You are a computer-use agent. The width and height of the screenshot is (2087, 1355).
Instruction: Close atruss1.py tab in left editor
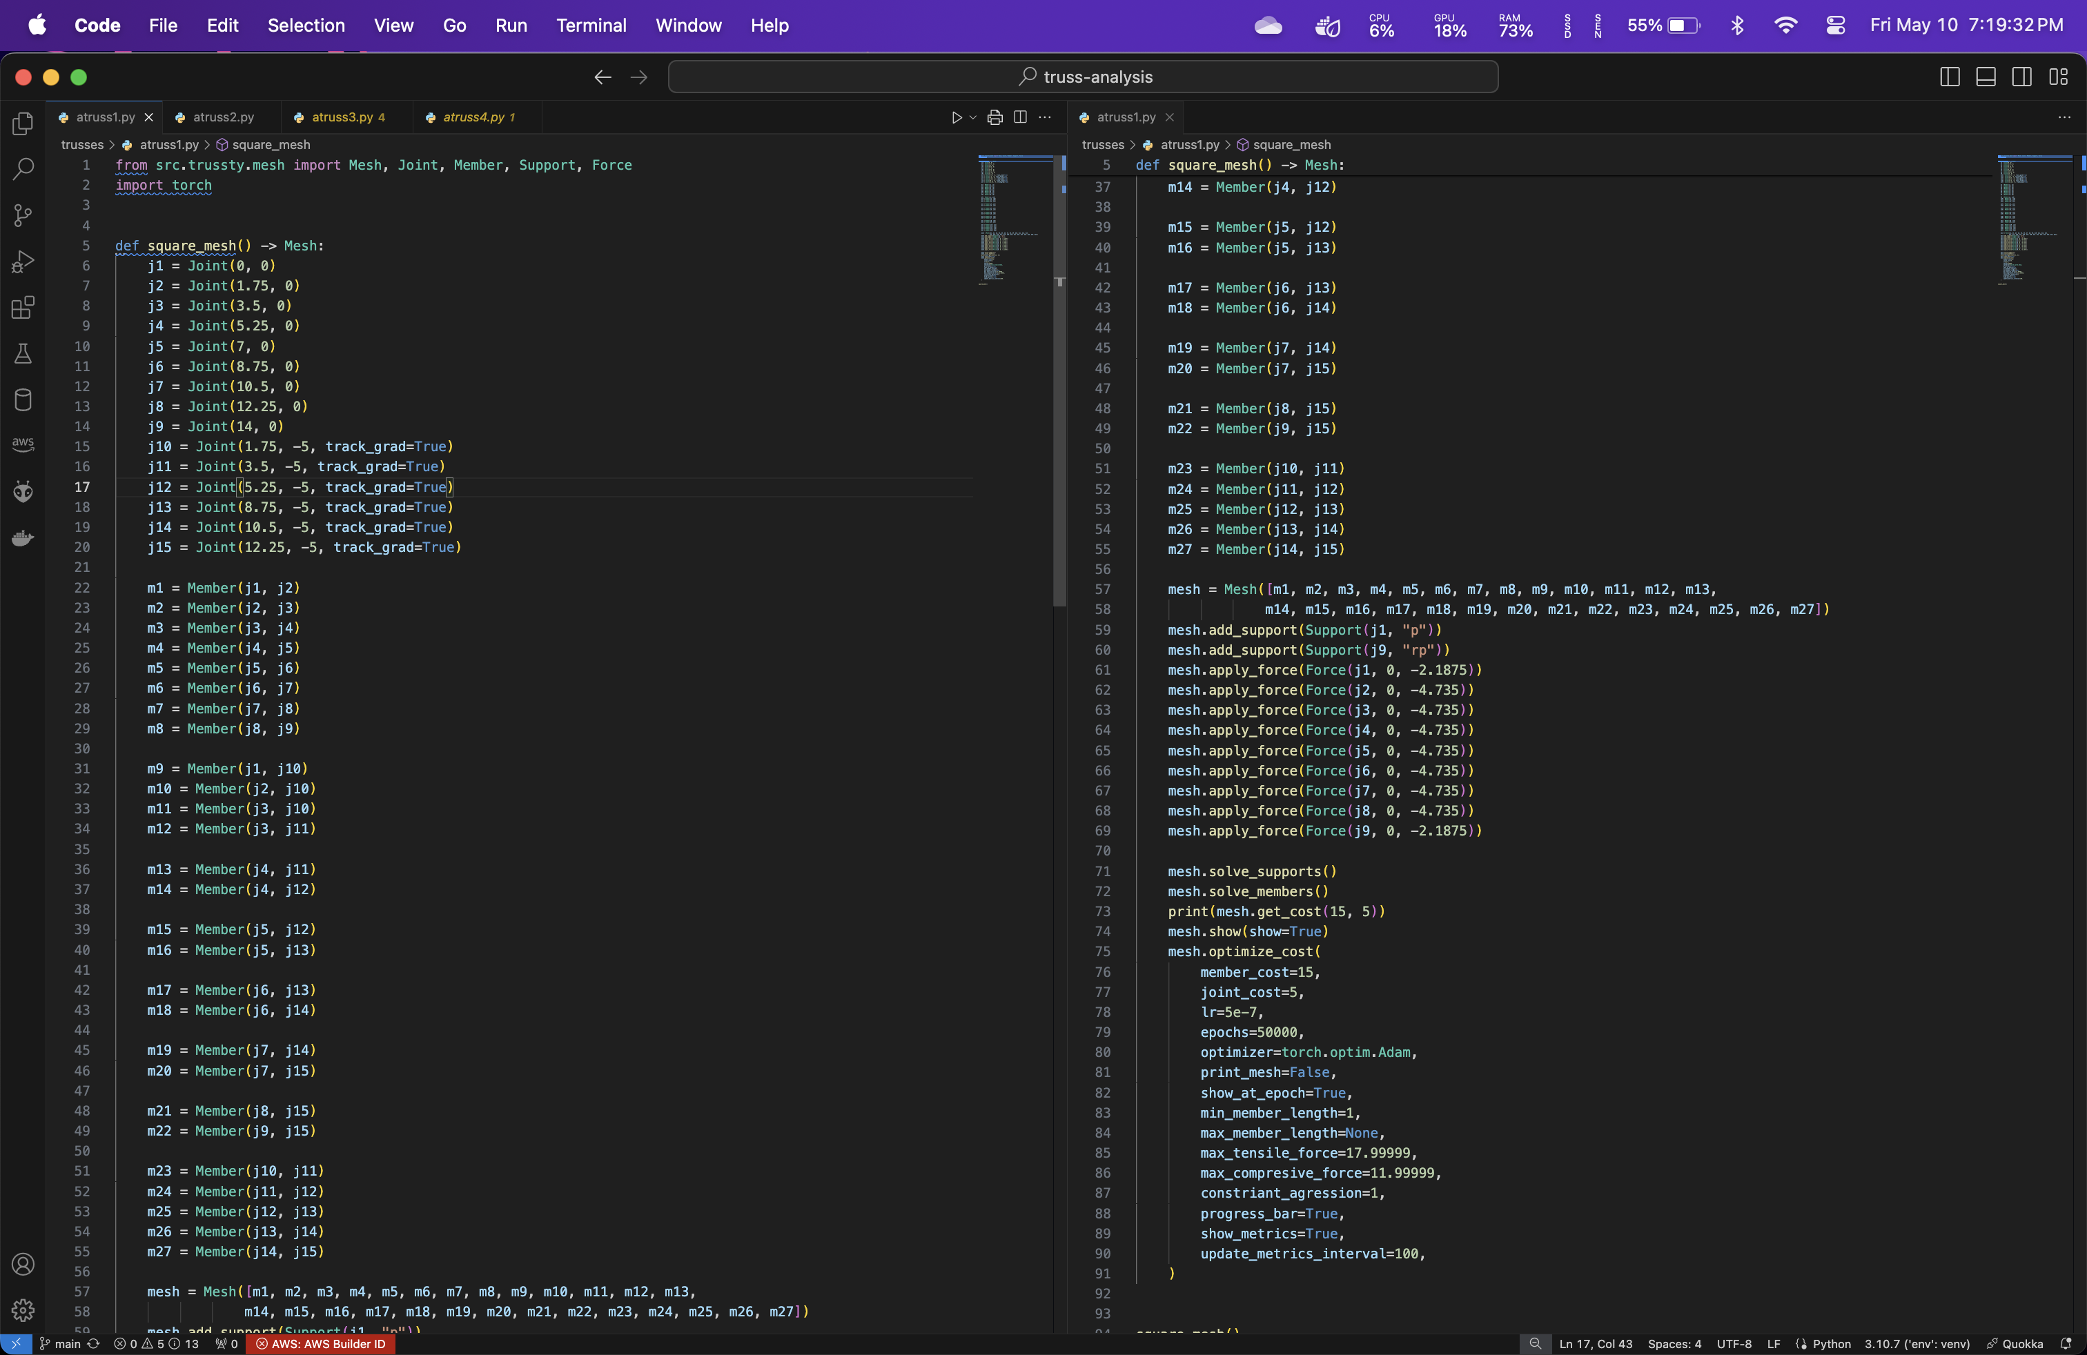tap(149, 117)
